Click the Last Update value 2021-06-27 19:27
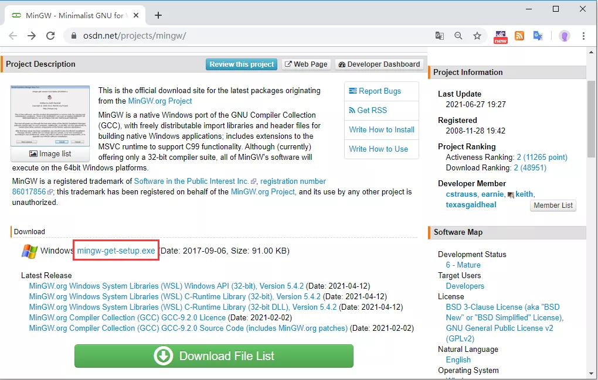598x380 pixels. (x=475, y=104)
